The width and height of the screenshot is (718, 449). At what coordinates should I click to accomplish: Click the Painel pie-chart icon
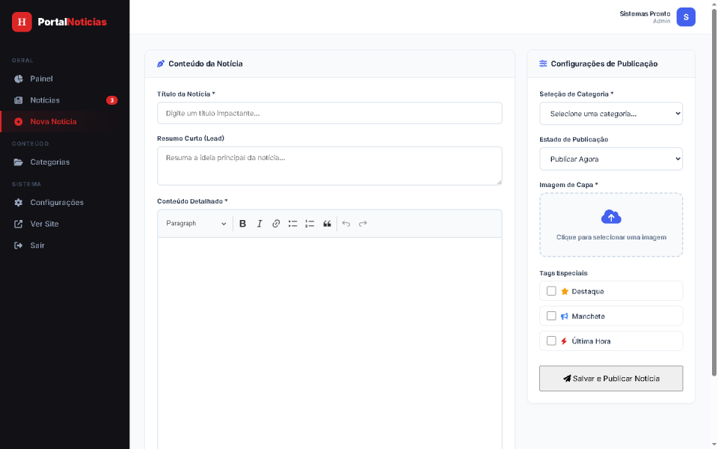18,79
